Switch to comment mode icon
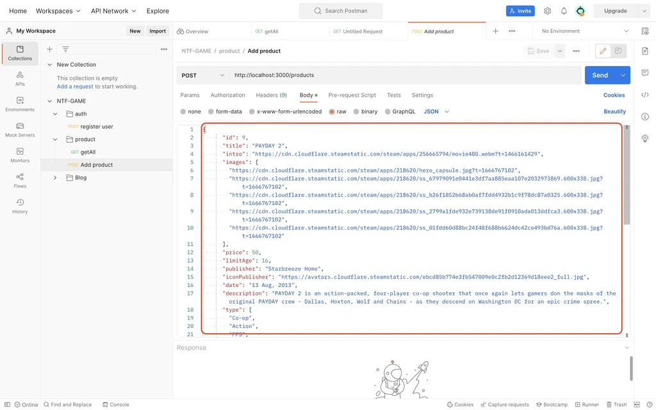Image resolution: width=656 pixels, height=410 pixels. 618,51
